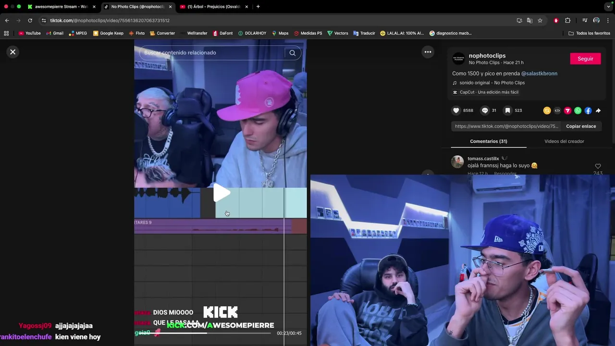Image resolution: width=615 pixels, height=346 pixels.
Task: Seek the video using the progress bar
Action: (x=205, y=333)
